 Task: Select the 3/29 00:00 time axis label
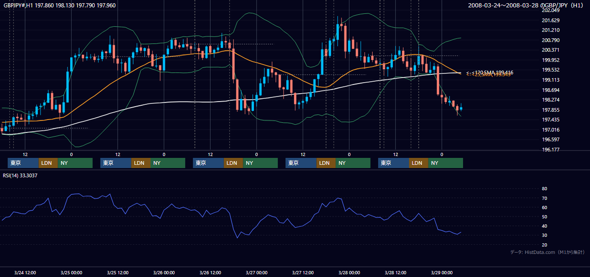click(x=441, y=272)
